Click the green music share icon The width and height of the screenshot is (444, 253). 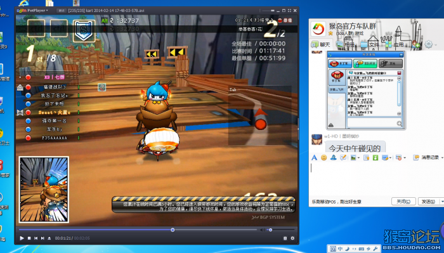tap(375, 158)
